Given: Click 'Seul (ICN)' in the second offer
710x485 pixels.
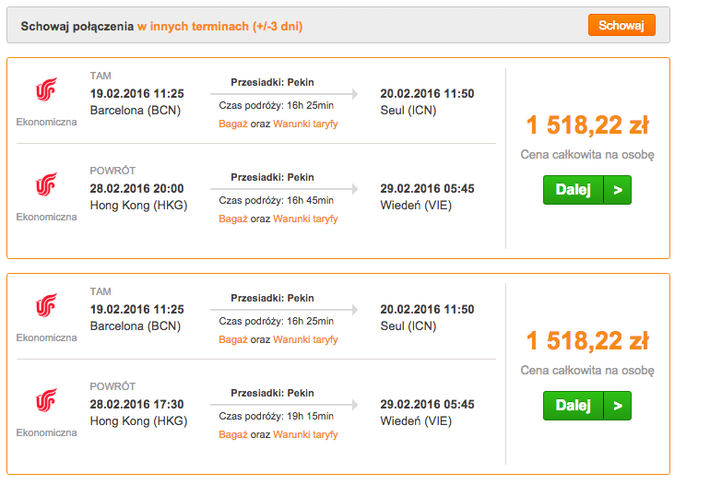Looking at the screenshot, I should pyautogui.click(x=408, y=326).
